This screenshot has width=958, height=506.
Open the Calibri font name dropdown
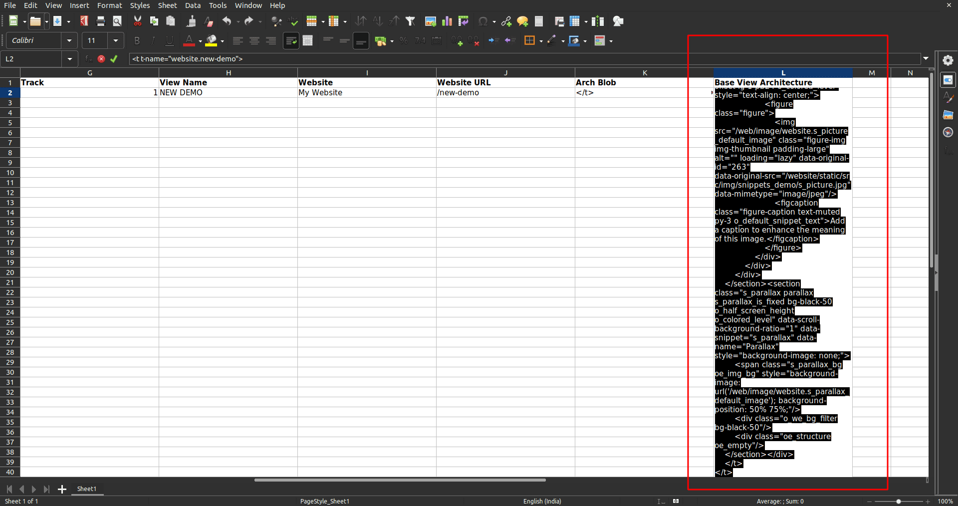[x=69, y=40]
